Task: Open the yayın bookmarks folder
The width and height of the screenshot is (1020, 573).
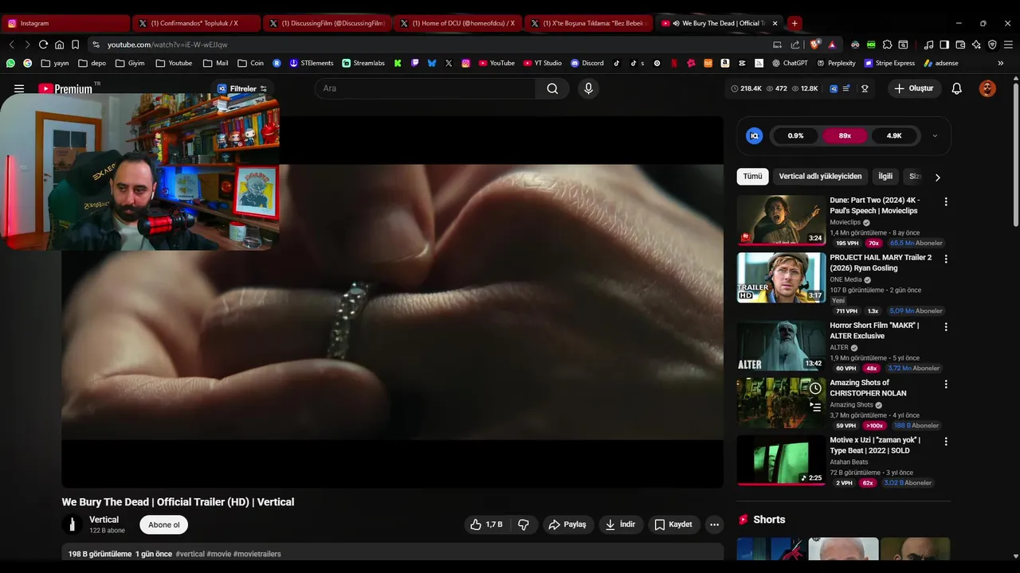Action: click(x=55, y=63)
